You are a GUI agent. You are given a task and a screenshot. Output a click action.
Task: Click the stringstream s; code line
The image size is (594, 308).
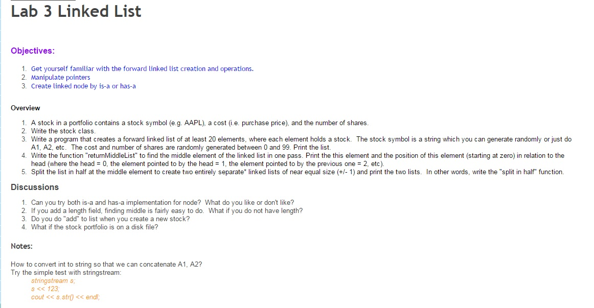53,280
